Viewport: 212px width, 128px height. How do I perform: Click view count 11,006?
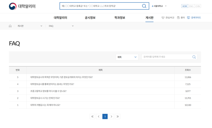click(x=188, y=77)
